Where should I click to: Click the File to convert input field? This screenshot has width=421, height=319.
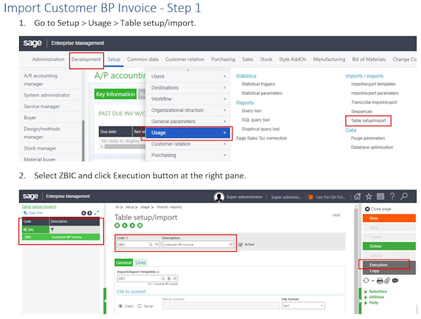220,306
